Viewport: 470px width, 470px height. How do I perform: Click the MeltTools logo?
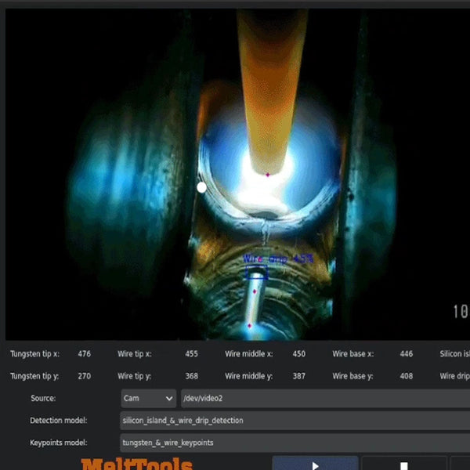click(x=137, y=464)
